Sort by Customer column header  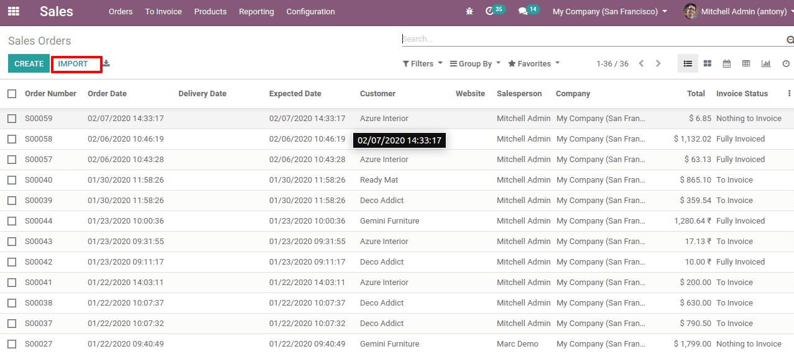pyautogui.click(x=377, y=94)
